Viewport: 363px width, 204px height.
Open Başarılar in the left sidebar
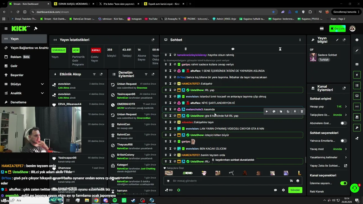[24, 75]
